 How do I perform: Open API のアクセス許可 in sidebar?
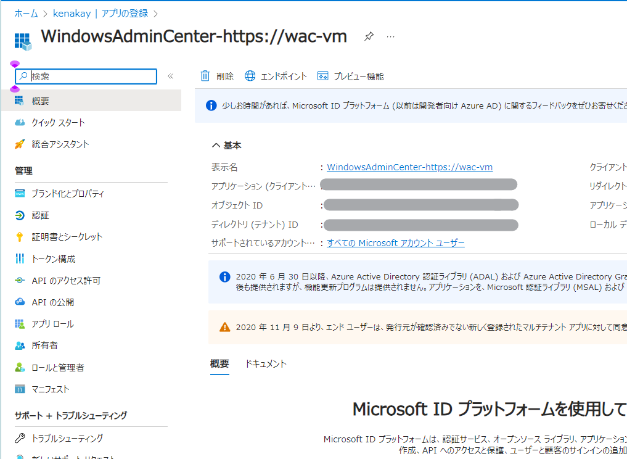tap(65, 281)
